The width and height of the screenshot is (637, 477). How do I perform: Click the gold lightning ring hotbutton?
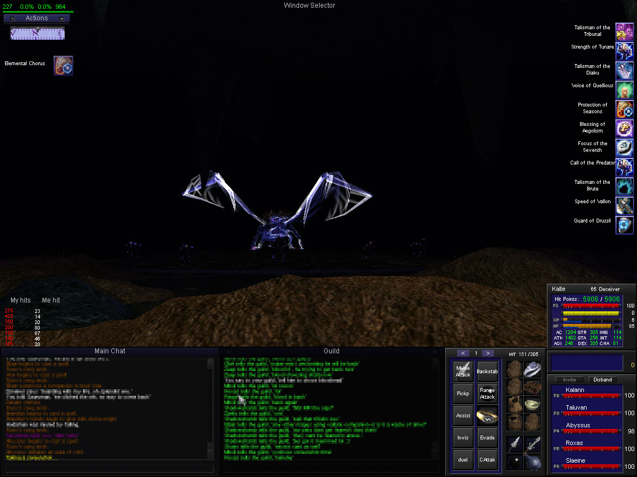(487, 416)
